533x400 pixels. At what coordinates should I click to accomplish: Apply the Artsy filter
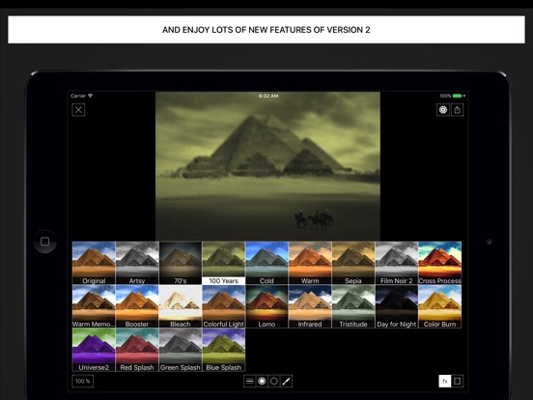(x=137, y=263)
